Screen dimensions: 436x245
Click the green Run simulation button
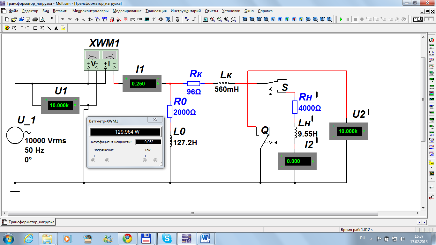tap(341, 19)
